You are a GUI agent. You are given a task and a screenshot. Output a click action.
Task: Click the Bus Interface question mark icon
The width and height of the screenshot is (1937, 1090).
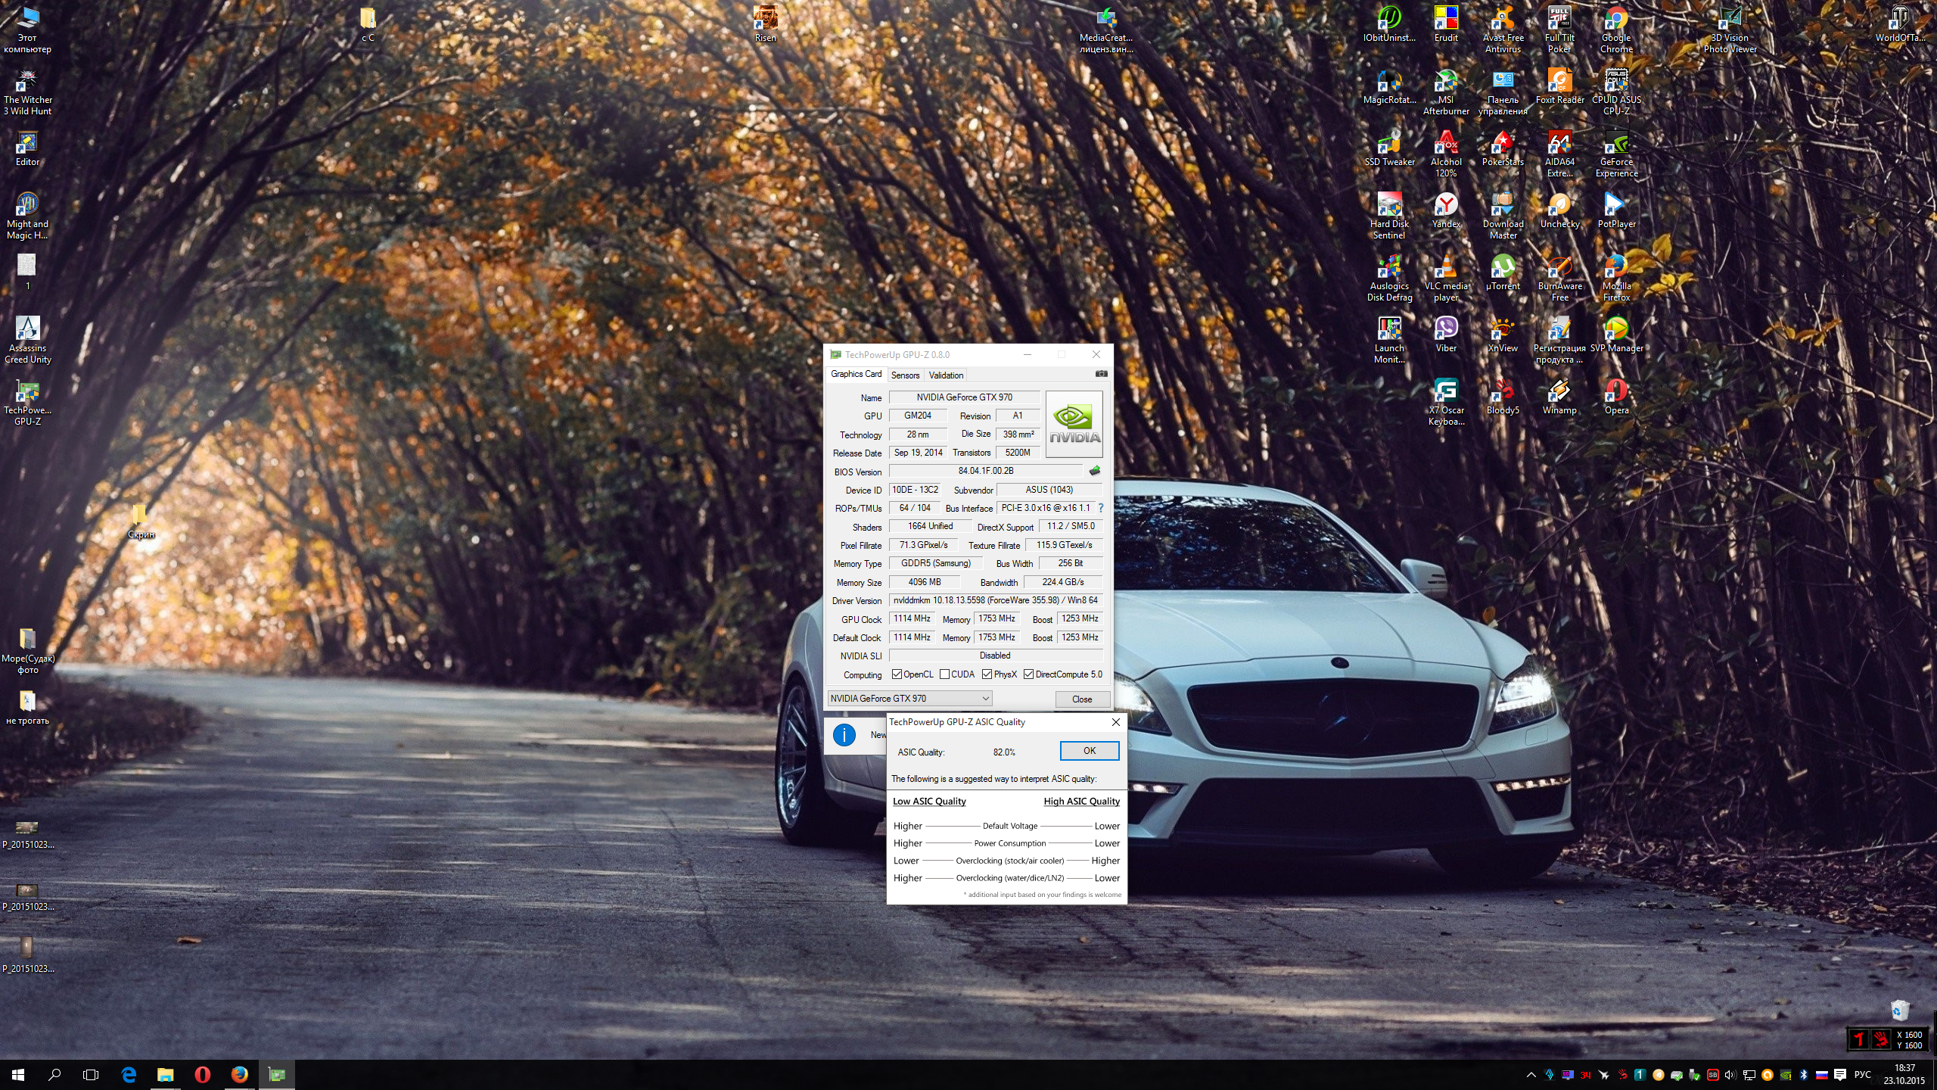pyautogui.click(x=1101, y=509)
